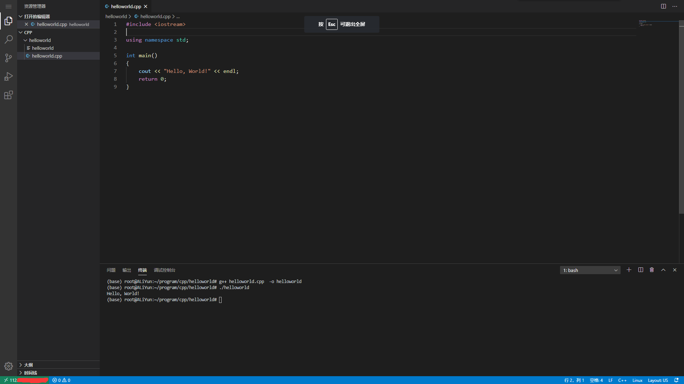Split the editor to the right

coord(663,6)
